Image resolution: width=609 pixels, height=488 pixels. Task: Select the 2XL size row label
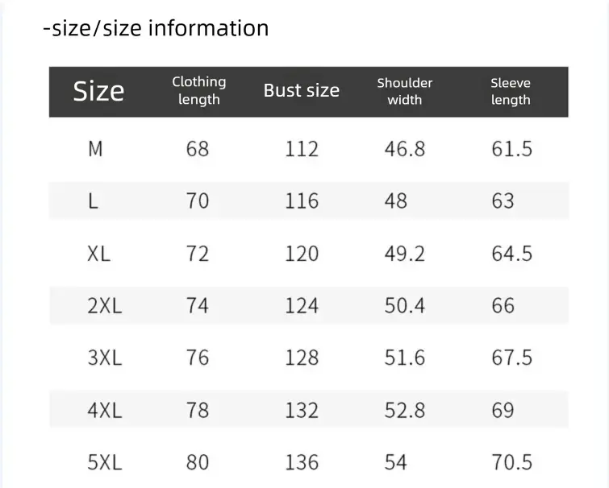coord(104,306)
